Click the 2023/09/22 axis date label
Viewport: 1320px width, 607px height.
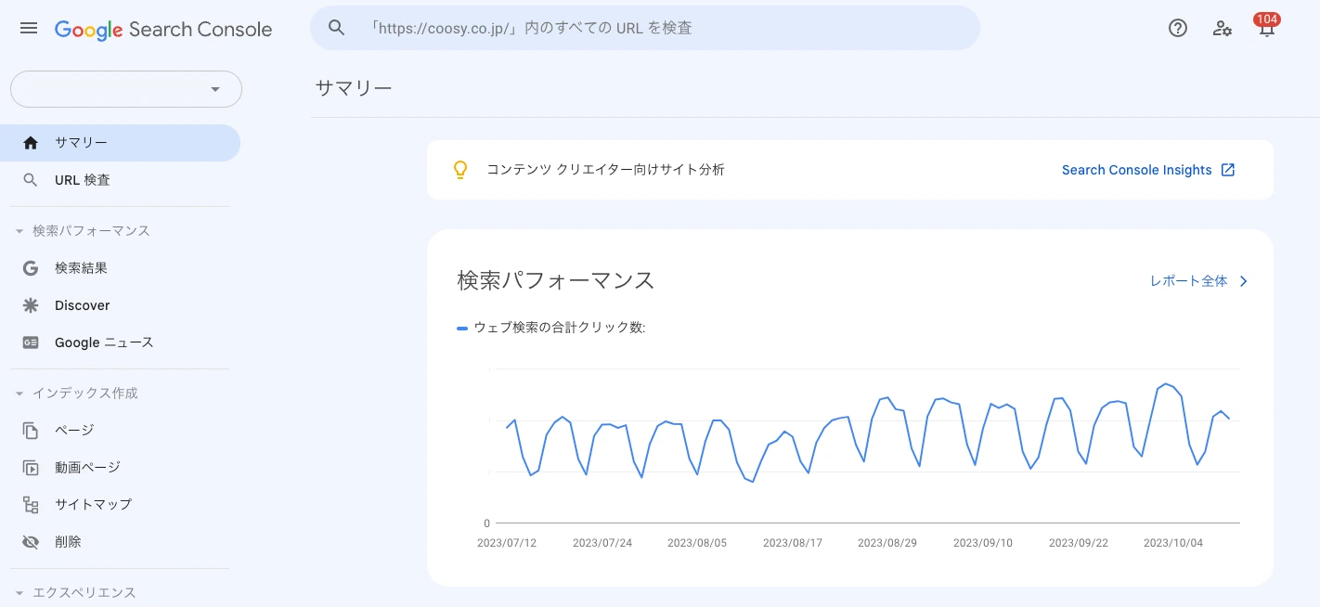point(1078,543)
